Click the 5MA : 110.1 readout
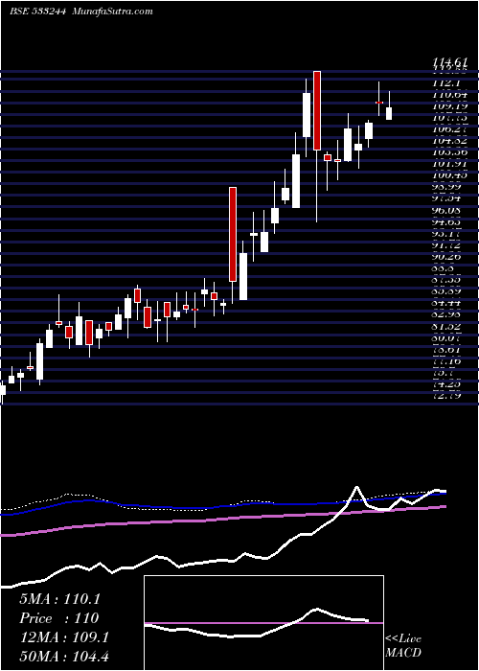Image resolution: width=479 pixels, height=671 pixels. point(59,599)
